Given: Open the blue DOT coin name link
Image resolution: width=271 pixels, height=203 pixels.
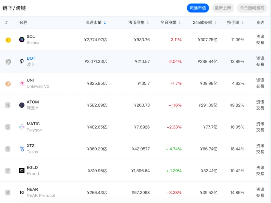Looking at the screenshot, I should coord(31,58).
